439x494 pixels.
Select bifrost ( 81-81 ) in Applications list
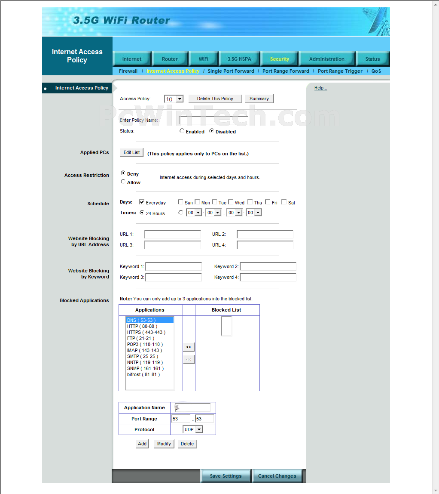(149, 375)
